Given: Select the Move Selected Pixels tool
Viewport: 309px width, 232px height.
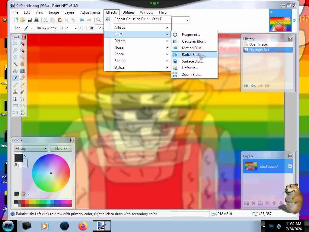Looking at the screenshot, I should 22,43.
